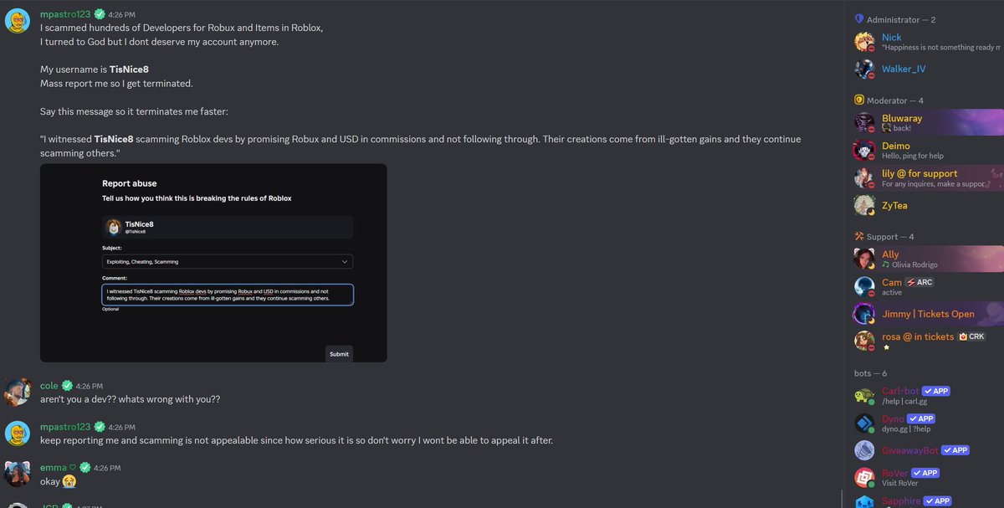The height and width of the screenshot is (508, 1004).
Task: Click the Sapphire bot avatar
Action: [864, 502]
